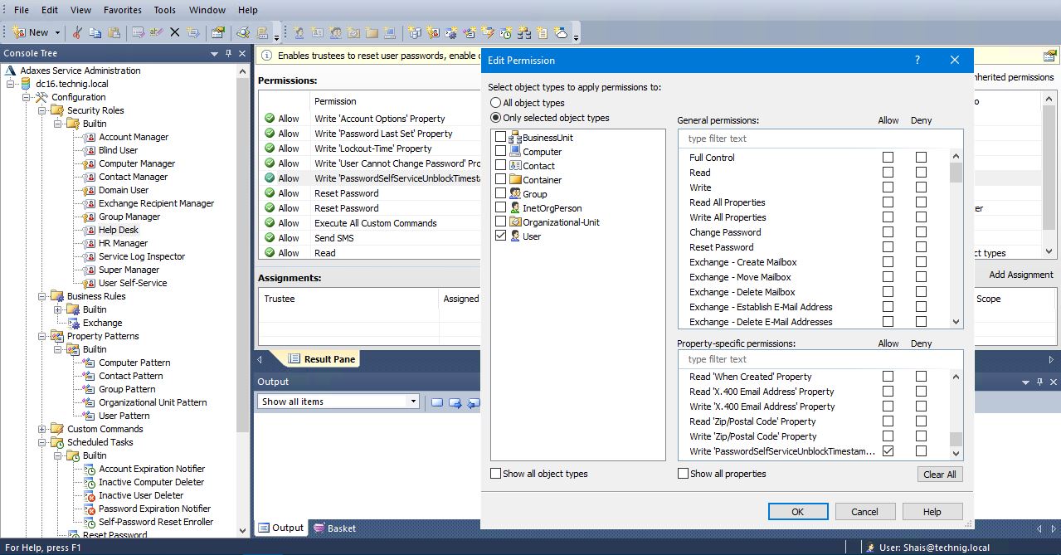
Task: Click the Copy toolbar icon
Action: click(x=95, y=32)
